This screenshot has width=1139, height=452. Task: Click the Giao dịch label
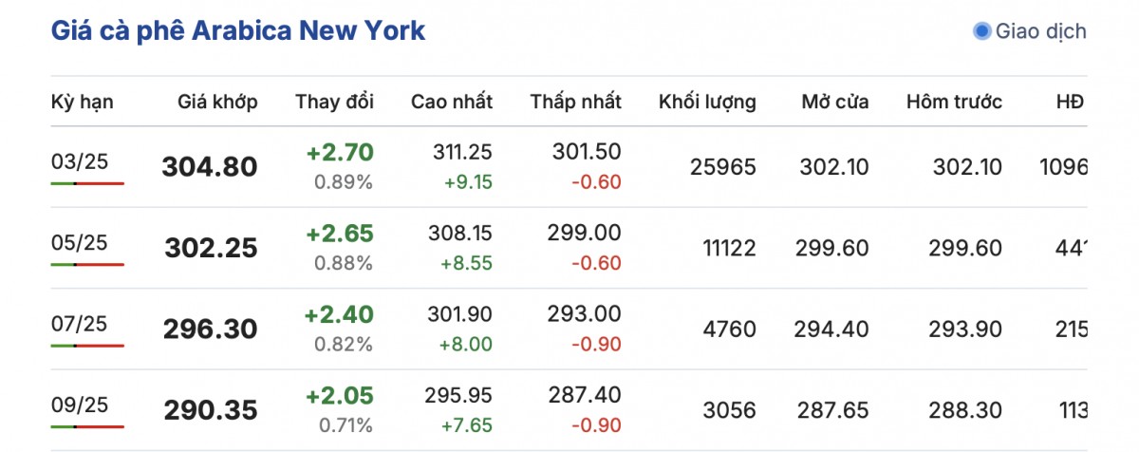[1040, 31]
